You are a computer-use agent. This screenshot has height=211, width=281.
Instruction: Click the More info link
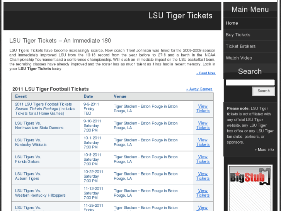pos(264,149)
